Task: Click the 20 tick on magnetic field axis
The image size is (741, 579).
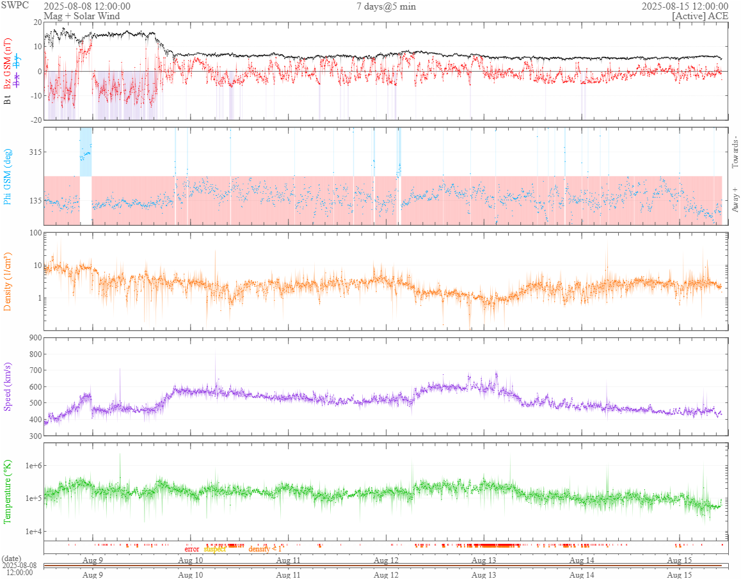Action: (x=37, y=22)
